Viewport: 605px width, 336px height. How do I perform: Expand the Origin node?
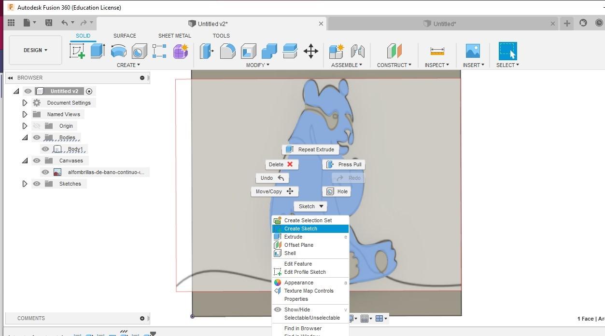pyautogui.click(x=25, y=126)
